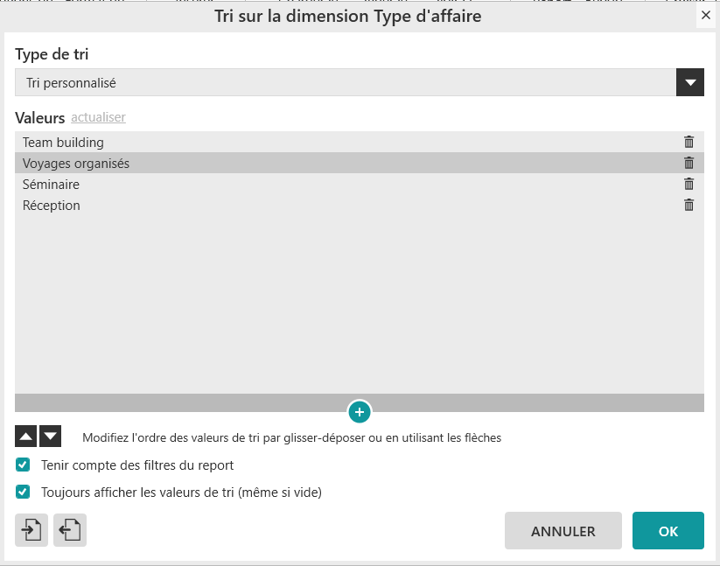
Task: Close the Tri sur la dimension dialog
Action: [x=706, y=15]
